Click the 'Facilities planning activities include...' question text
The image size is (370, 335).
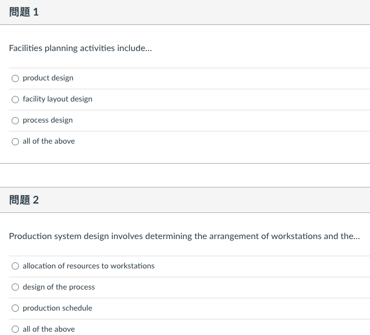tap(81, 48)
